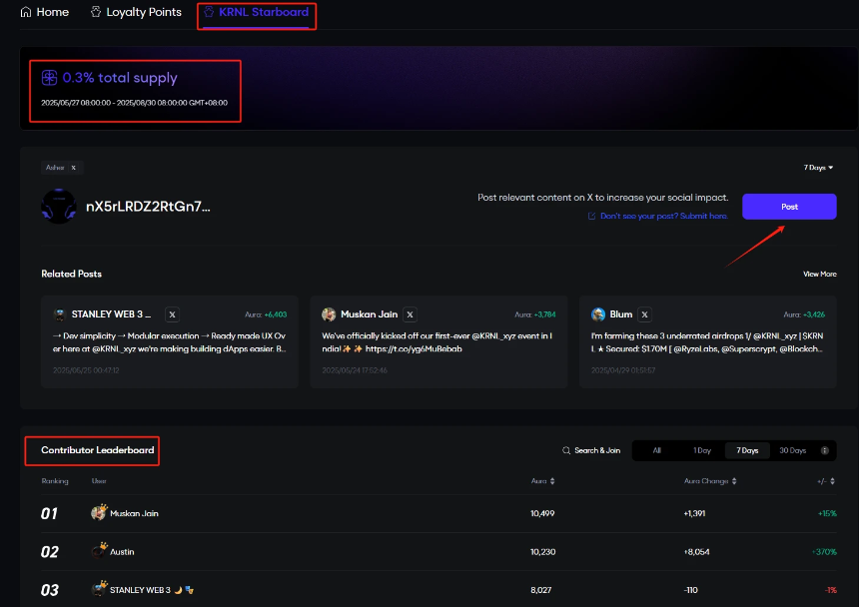Click the Search & Join magnifier
The image size is (859, 607).
coord(566,450)
